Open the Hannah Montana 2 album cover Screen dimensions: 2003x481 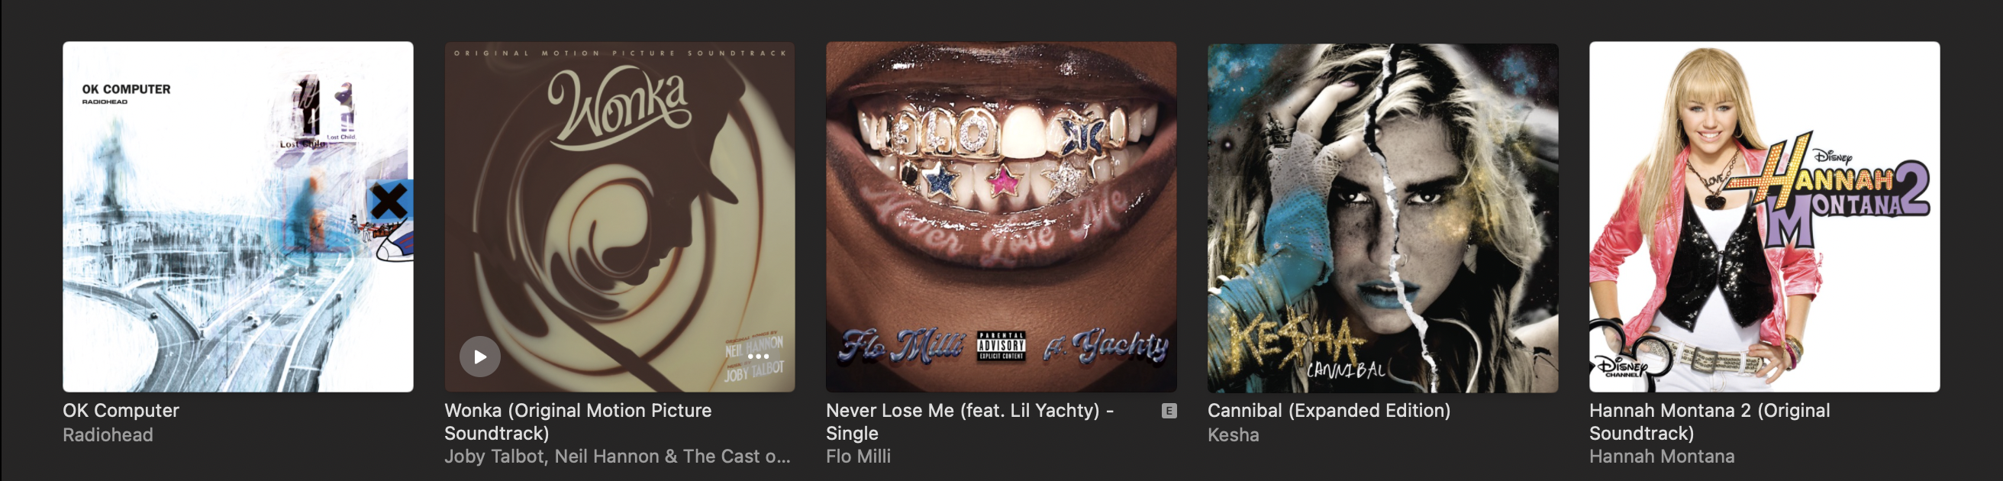click(1764, 217)
